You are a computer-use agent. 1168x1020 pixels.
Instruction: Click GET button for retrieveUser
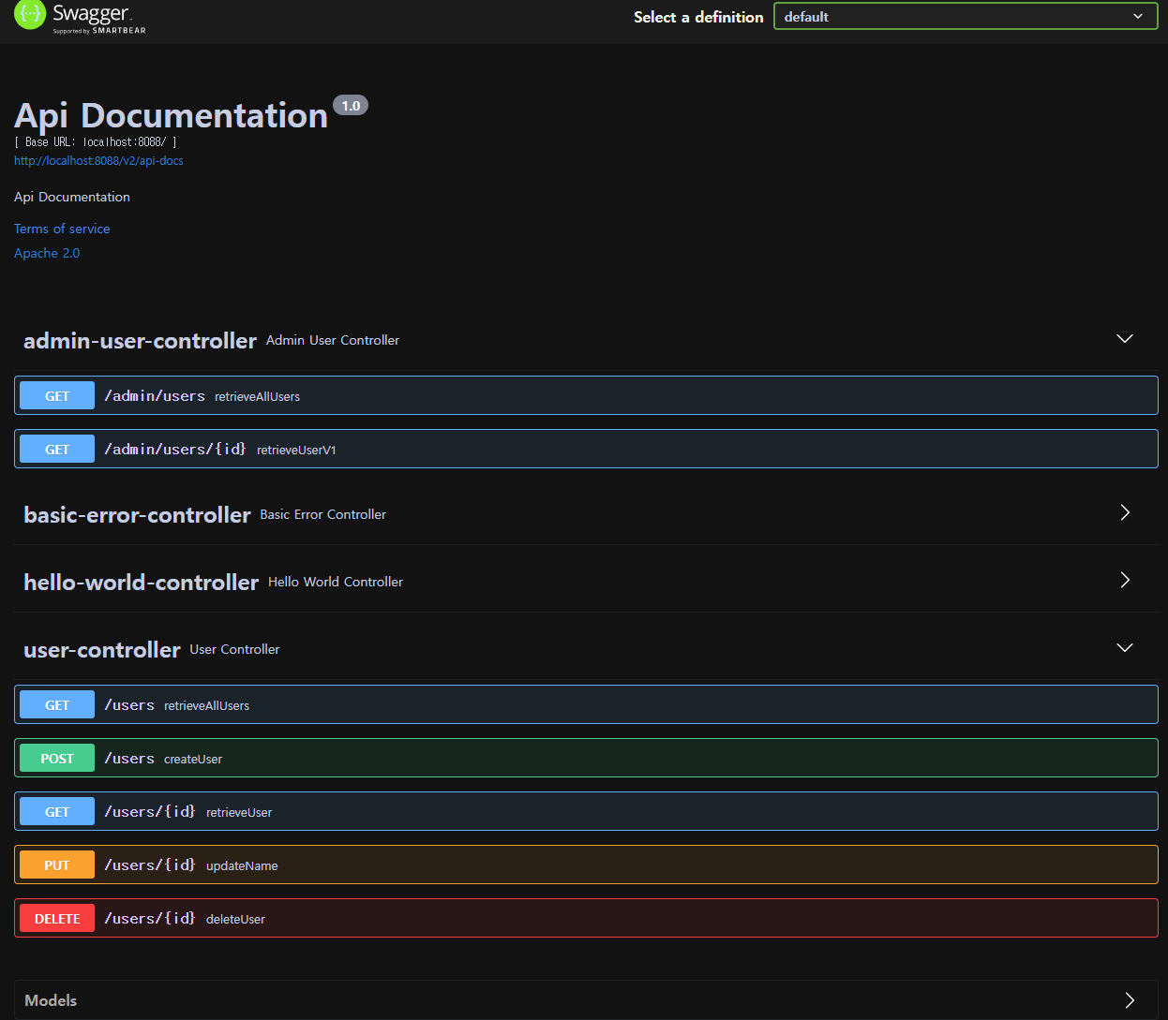(x=57, y=812)
